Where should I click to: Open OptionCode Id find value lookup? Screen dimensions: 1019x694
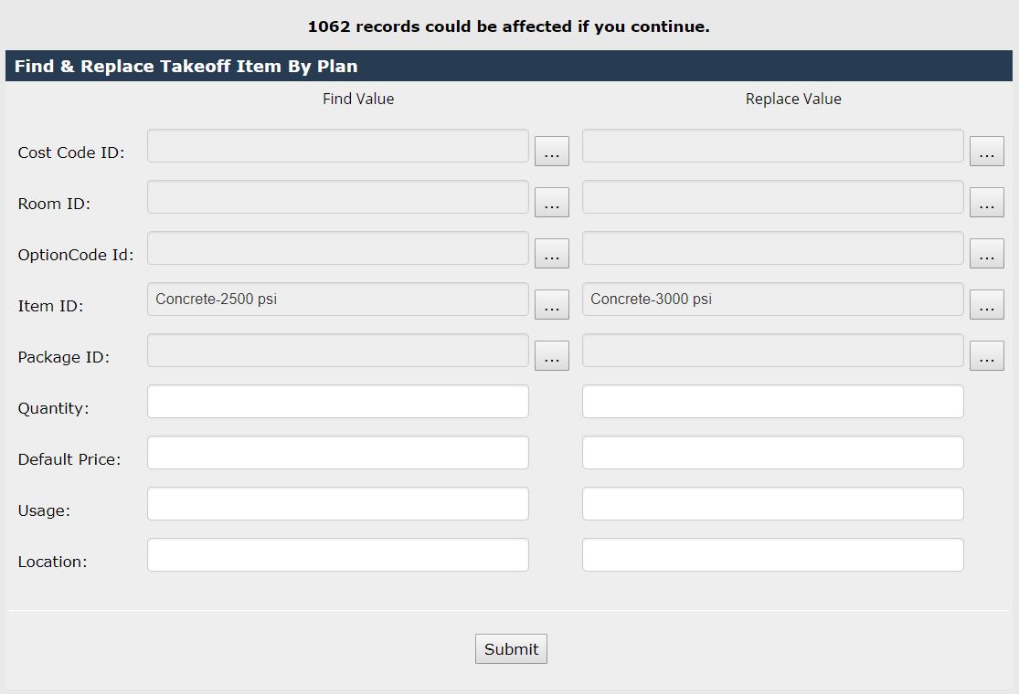551,254
